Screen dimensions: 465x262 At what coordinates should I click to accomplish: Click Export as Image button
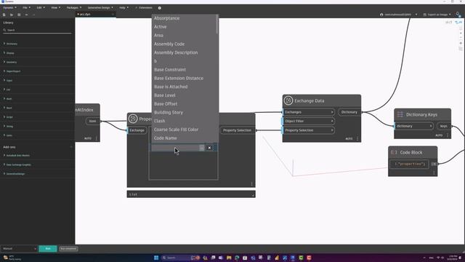437,15
